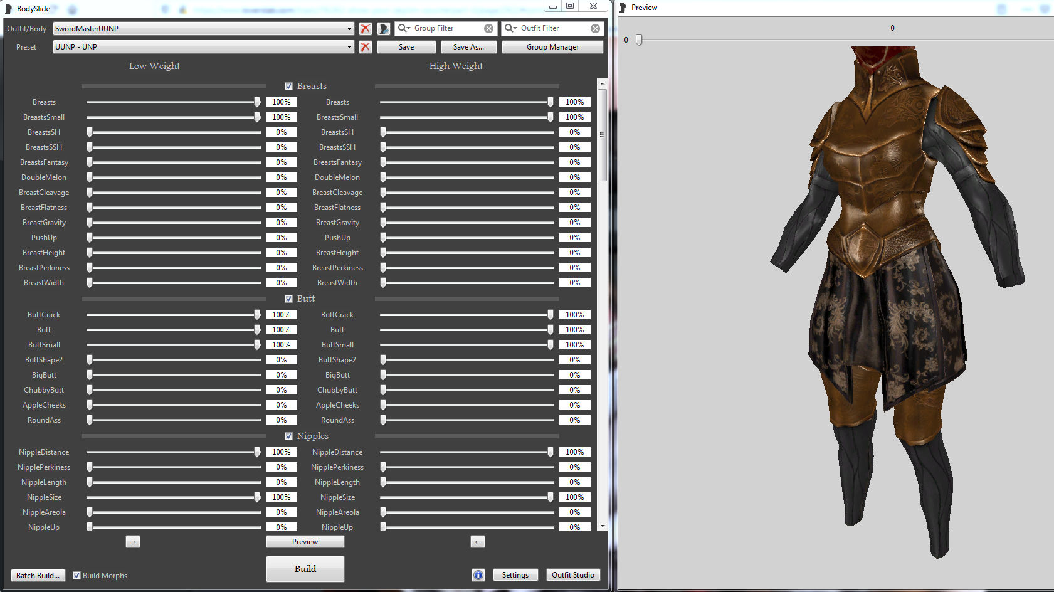Click the body reference icon beside the outfit dropdown

click(x=384, y=29)
